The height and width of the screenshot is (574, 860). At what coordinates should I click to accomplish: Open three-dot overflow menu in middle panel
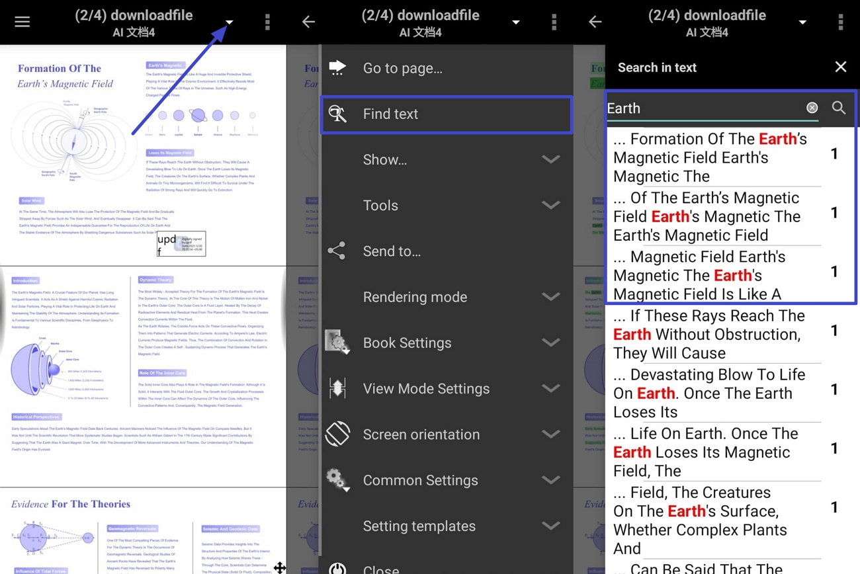pos(554,22)
